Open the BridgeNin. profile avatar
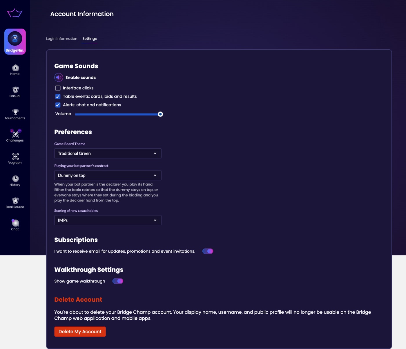 click(x=15, y=42)
